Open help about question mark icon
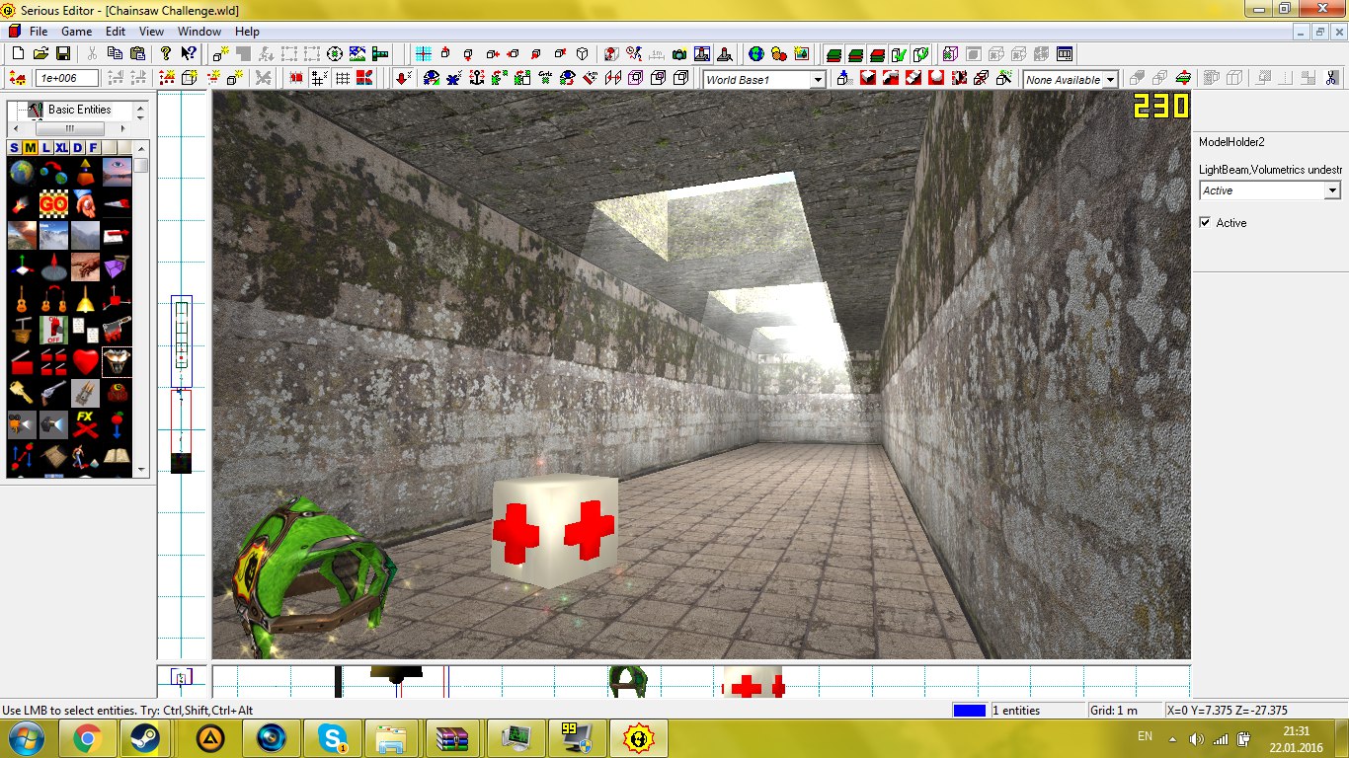This screenshot has height=758, width=1349. click(x=166, y=53)
